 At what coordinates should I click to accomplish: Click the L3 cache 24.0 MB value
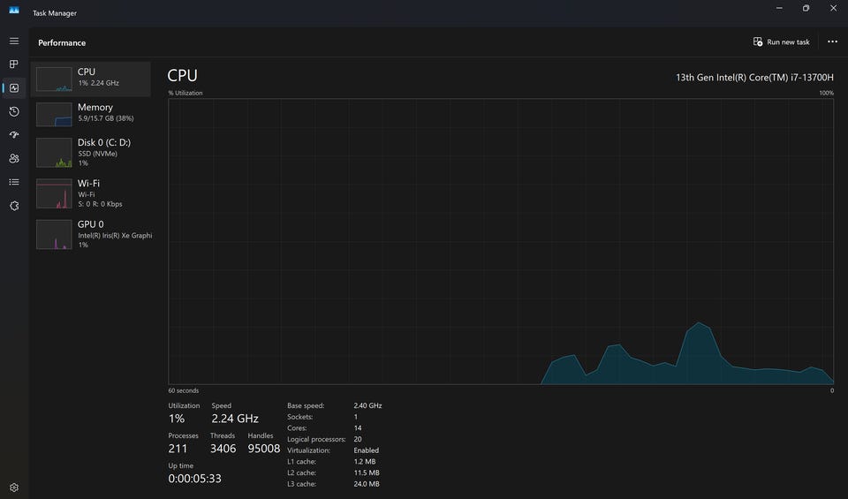tap(366, 484)
